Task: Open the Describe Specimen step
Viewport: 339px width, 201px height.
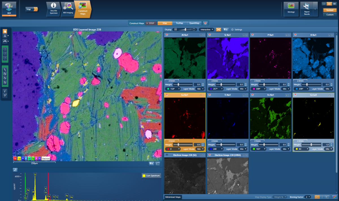Action: pyautogui.click(x=54, y=8)
